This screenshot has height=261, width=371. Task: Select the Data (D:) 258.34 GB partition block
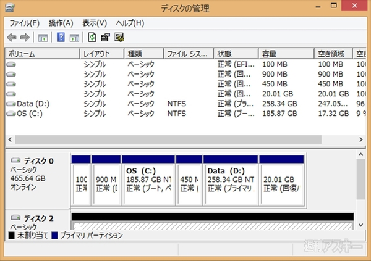tap(230, 181)
